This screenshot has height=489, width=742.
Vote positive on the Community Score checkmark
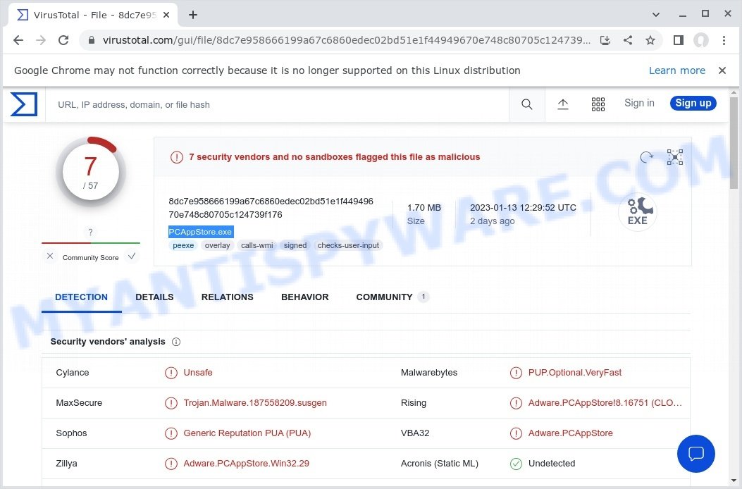(x=132, y=256)
